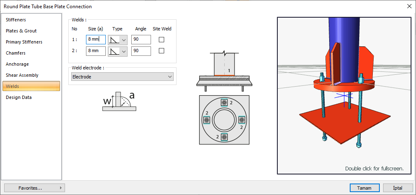Enable Site Weld for weld 2
416x195 pixels.
[162, 51]
